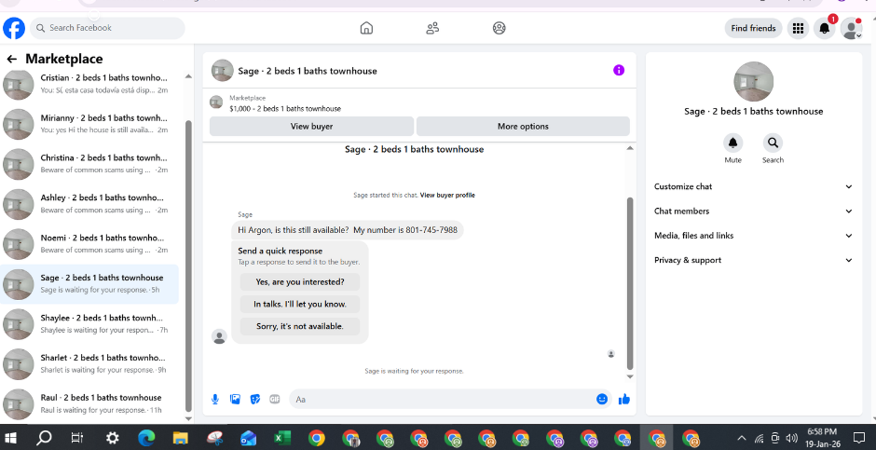This screenshot has height=450, width=876.
Task: Open the Mirianny townhouse conversation
Action: (x=91, y=124)
